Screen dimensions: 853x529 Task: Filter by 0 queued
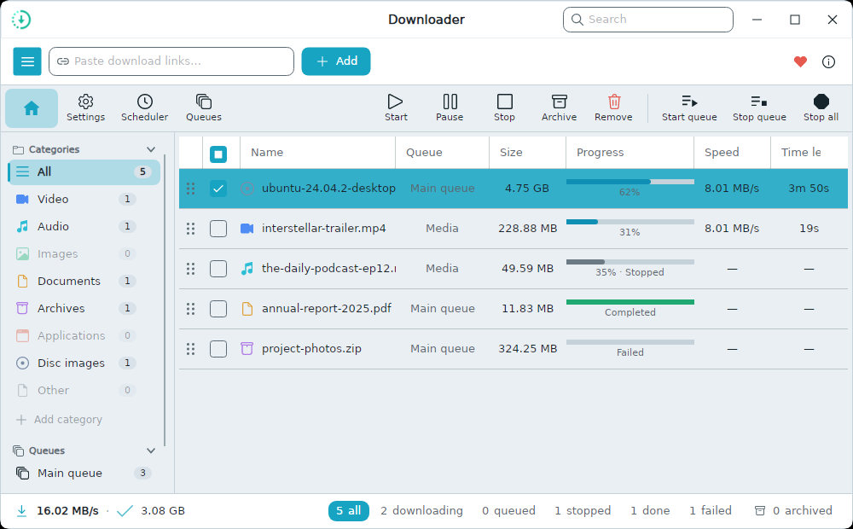point(508,511)
